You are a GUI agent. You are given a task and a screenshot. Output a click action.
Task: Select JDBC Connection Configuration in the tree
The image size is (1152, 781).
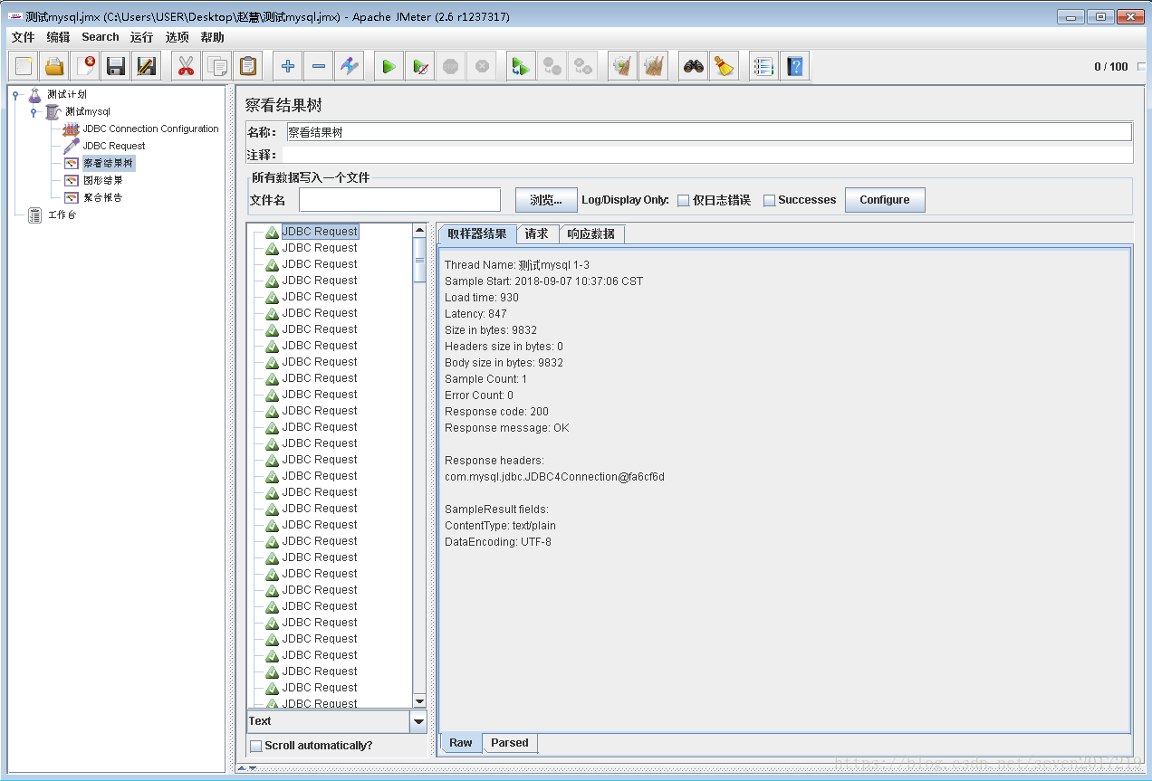click(150, 129)
